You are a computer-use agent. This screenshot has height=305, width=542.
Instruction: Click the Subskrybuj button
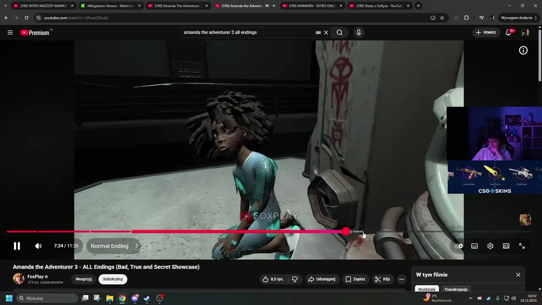[x=113, y=279]
